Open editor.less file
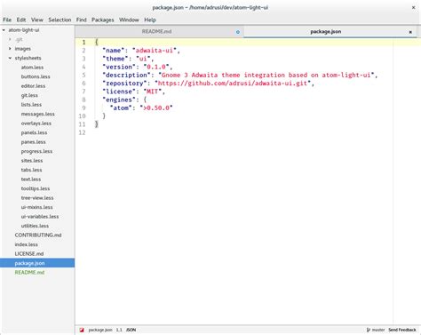This screenshot has height=335, width=421. tap(33, 86)
